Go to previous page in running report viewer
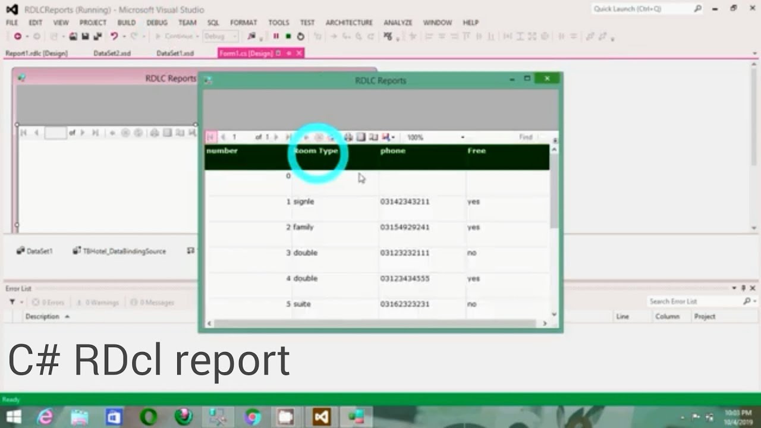 point(223,137)
